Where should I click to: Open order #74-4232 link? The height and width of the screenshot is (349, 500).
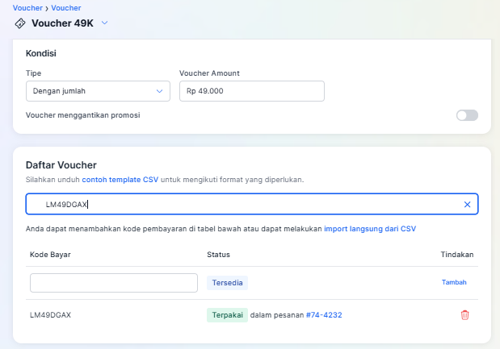coord(323,314)
